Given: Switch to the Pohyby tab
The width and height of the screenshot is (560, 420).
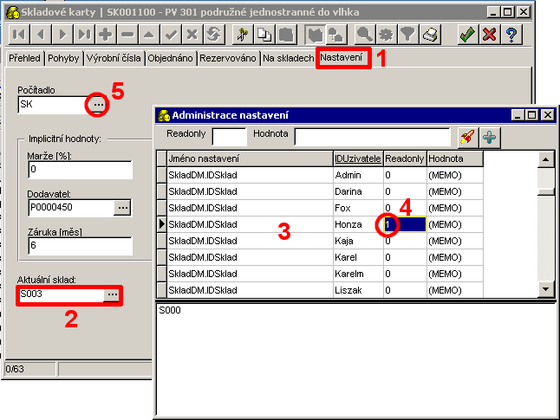Looking at the screenshot, I should point(64,59).
